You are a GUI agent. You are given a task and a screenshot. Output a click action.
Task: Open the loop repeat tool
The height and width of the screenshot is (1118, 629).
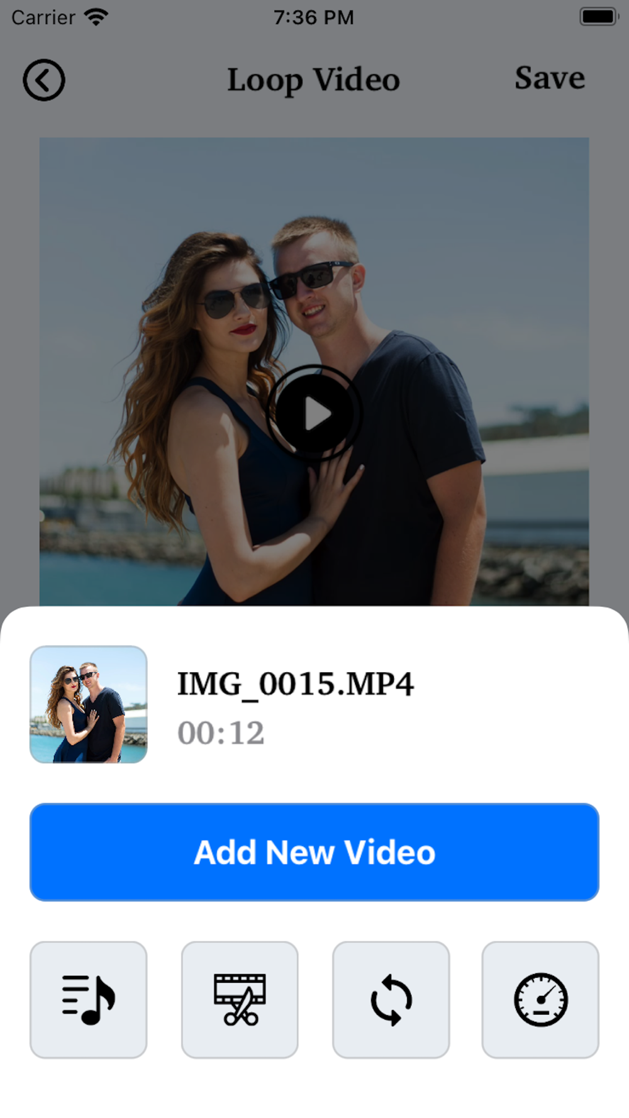click(391, 1000)
